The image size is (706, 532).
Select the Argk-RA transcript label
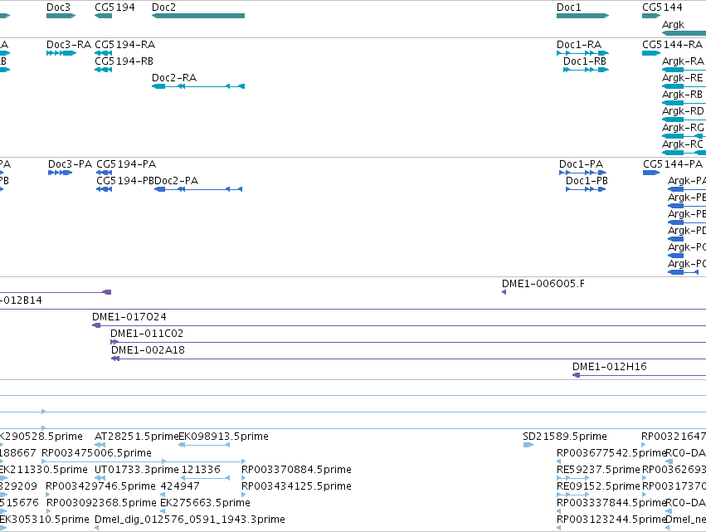pos(683,61)
